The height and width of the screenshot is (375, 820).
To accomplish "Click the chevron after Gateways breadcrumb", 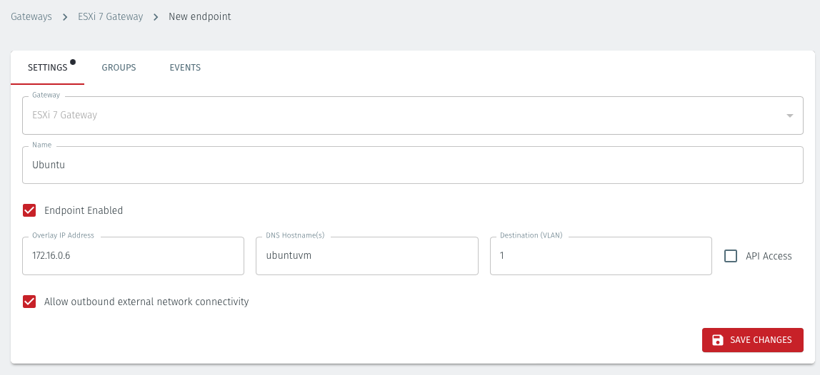I will pos(65,17).
